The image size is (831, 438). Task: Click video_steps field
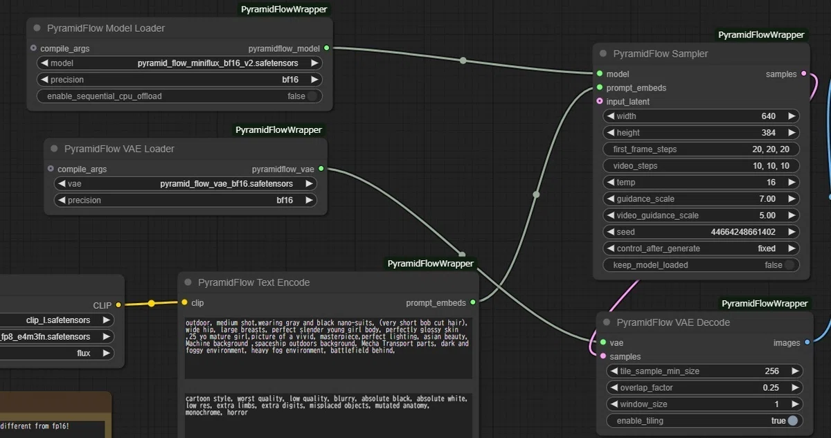702,166
